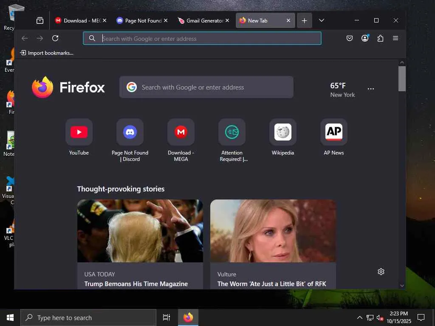Click the Google logo in search box
The height and width of the screenshot is (326, 435).
pos(132,87)
